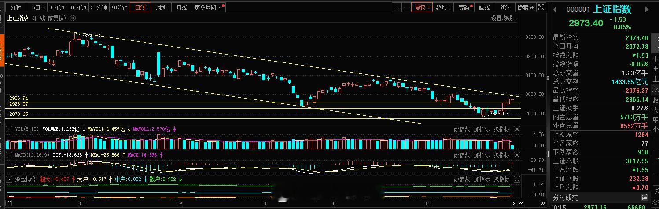Select the 2956.94 horizontal line label
The image size is (659, 209).
coord(18,98)
